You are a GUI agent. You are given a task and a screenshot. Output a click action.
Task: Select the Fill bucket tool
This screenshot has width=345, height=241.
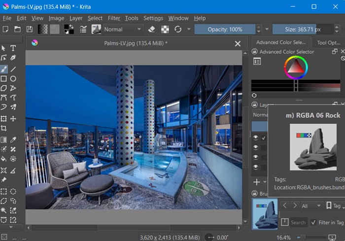[3, 159]
